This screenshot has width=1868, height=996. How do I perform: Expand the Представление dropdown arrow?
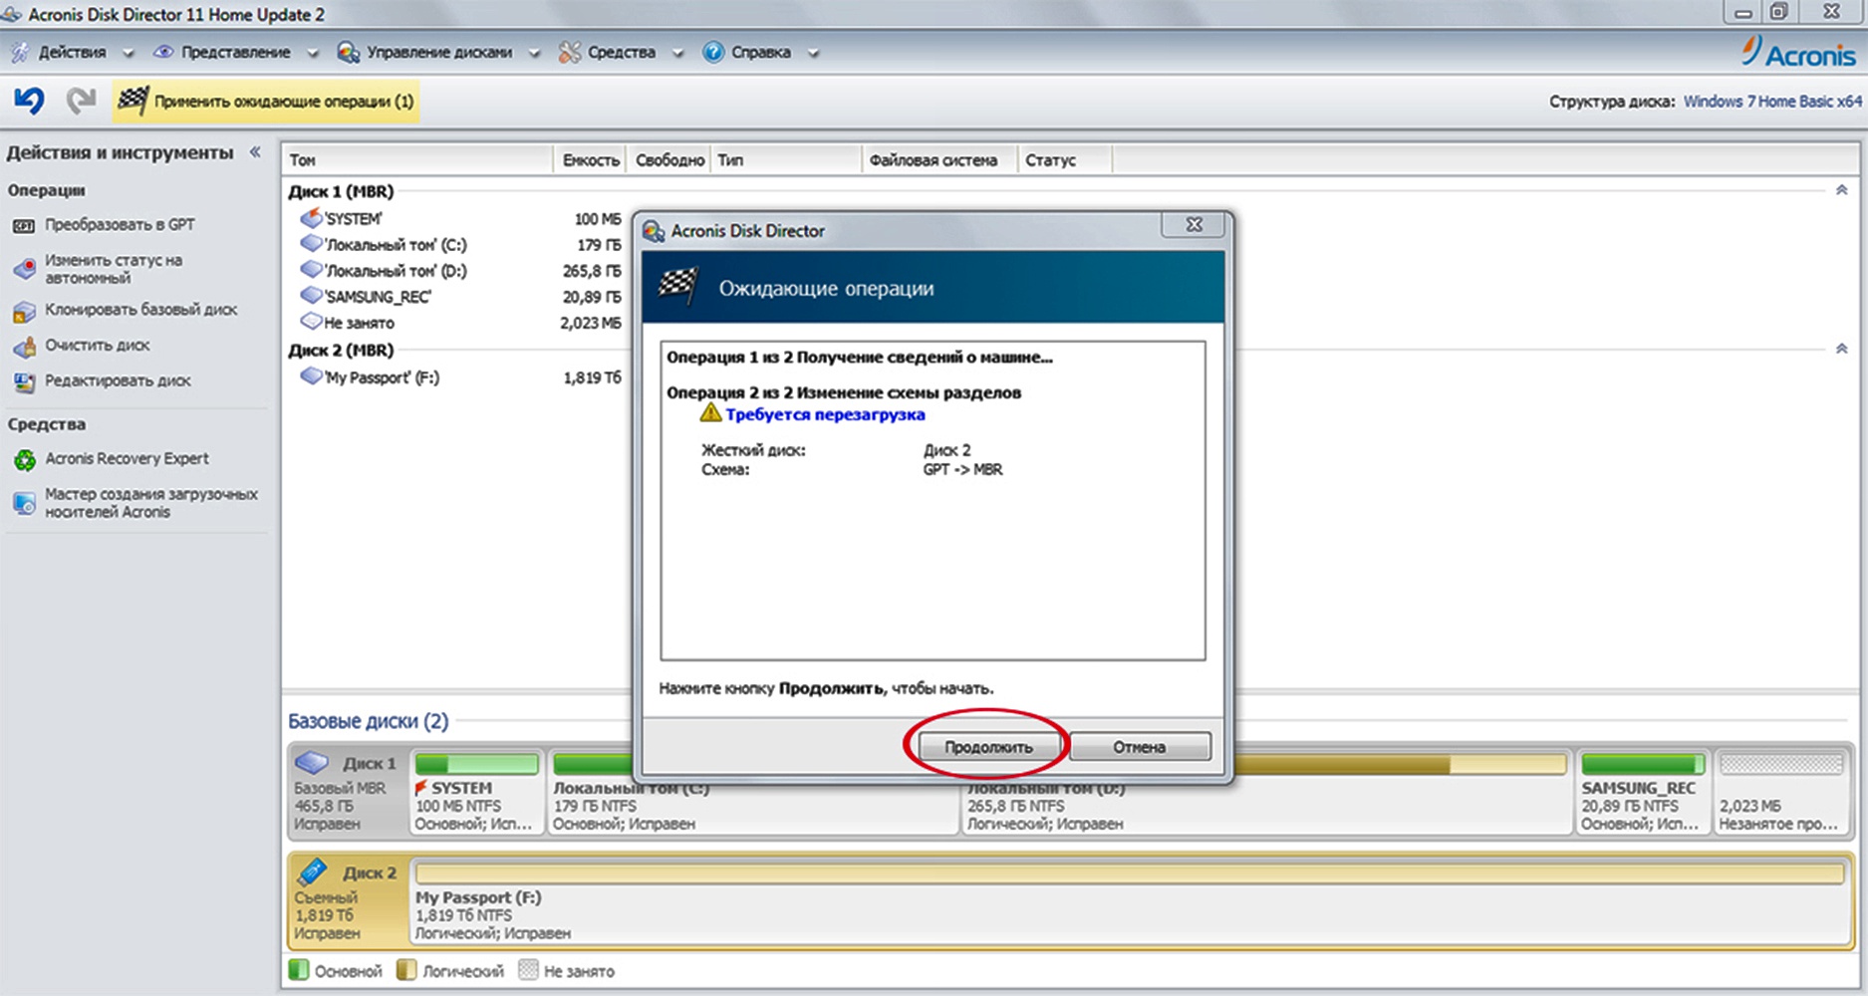[312, 54]
